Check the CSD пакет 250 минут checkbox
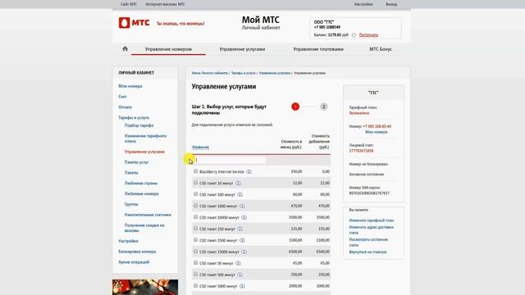525x295 pixels. click(x=195, y=228)
